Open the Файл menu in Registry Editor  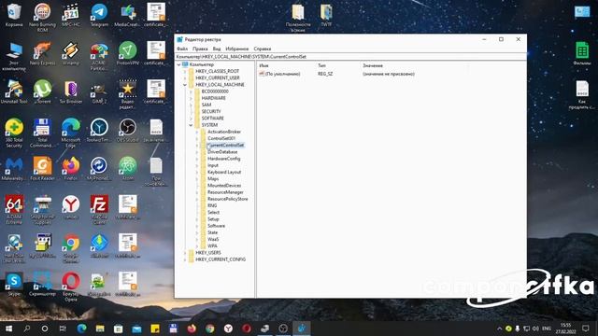point(182,49)
